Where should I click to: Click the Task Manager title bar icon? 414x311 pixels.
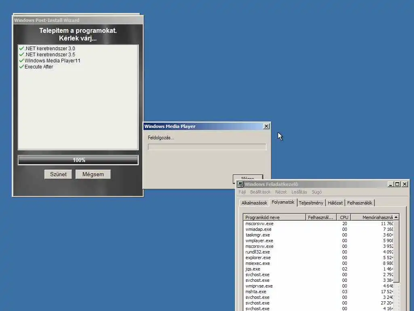240,184
